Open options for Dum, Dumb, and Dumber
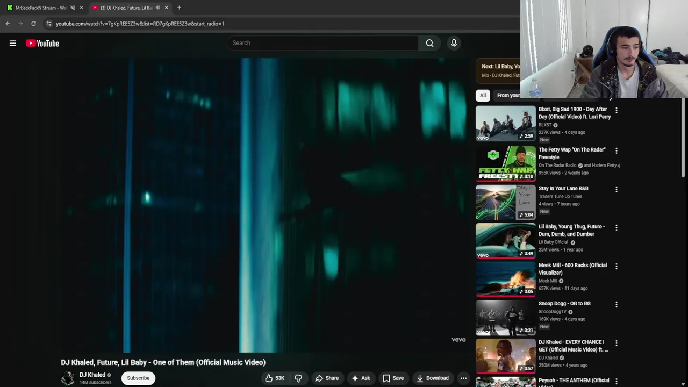Screen dimensions: 688x387 [x=617, y=227]
